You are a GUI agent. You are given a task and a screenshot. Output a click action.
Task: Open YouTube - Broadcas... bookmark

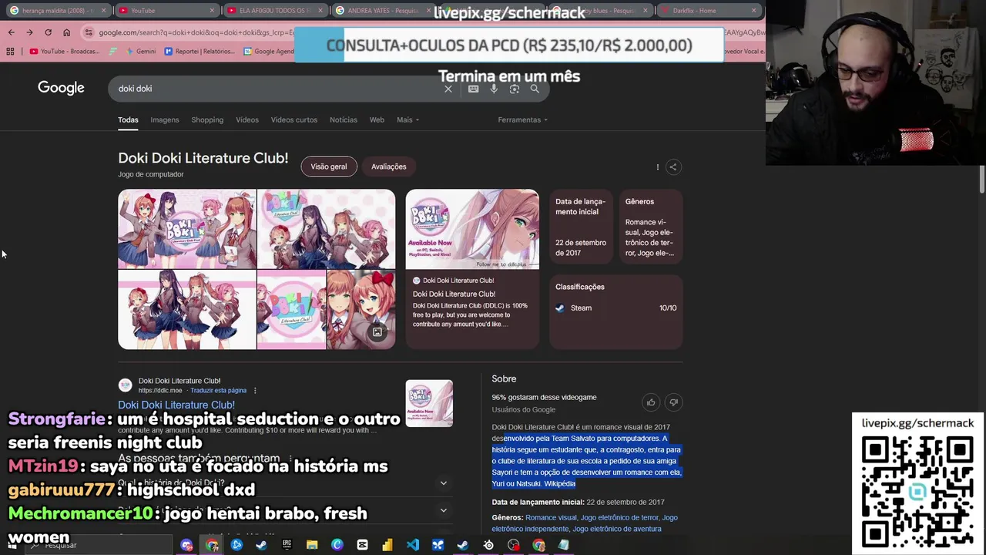[65, 52]
